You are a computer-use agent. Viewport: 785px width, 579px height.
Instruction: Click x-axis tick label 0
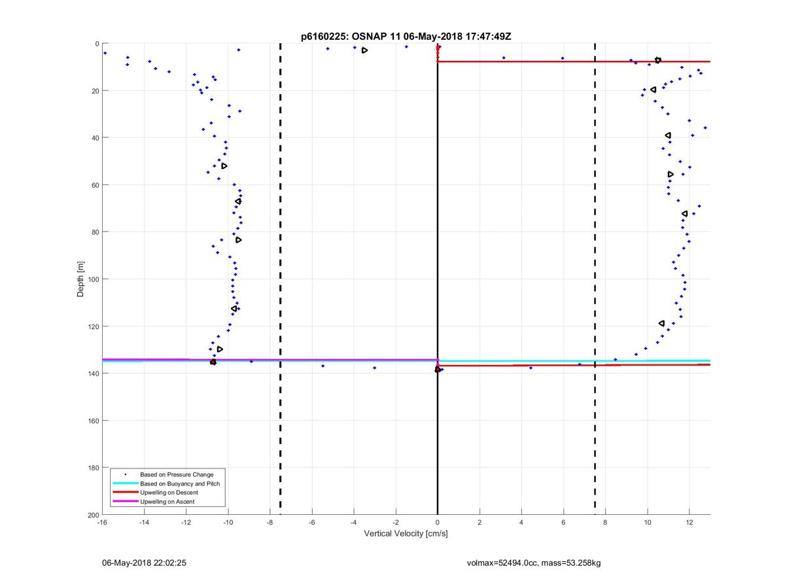(438, 523)
